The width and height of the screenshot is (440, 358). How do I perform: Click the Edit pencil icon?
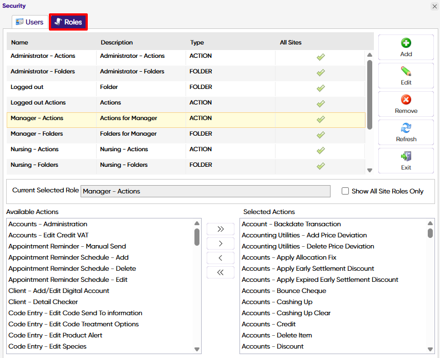406,71
